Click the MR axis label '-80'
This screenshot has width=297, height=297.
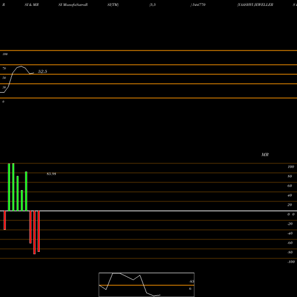[290, 252]
